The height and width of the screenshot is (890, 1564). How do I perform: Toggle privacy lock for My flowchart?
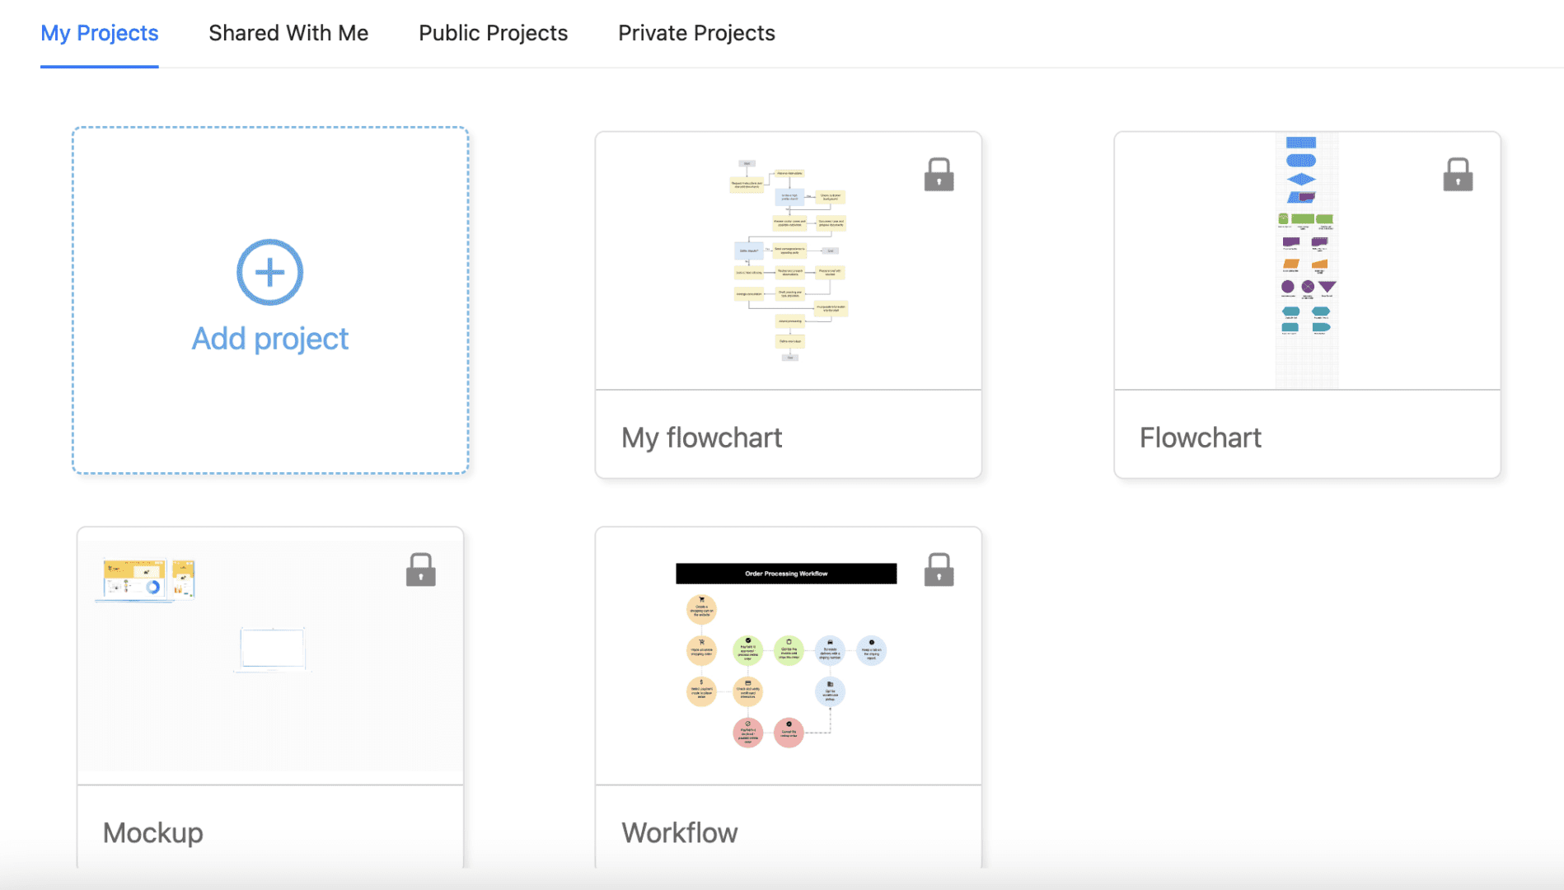click(x=939, y=174)
